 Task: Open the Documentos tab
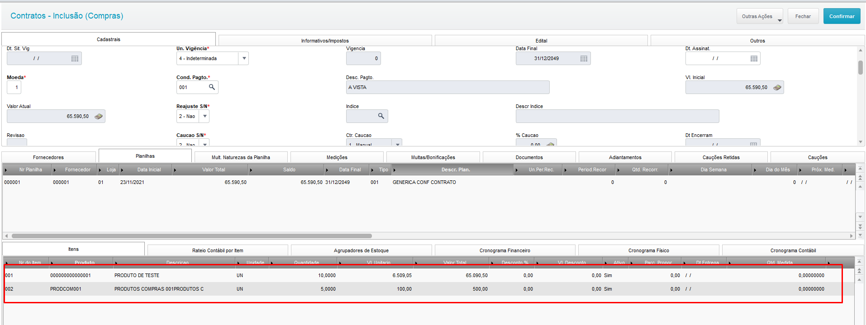529,157
